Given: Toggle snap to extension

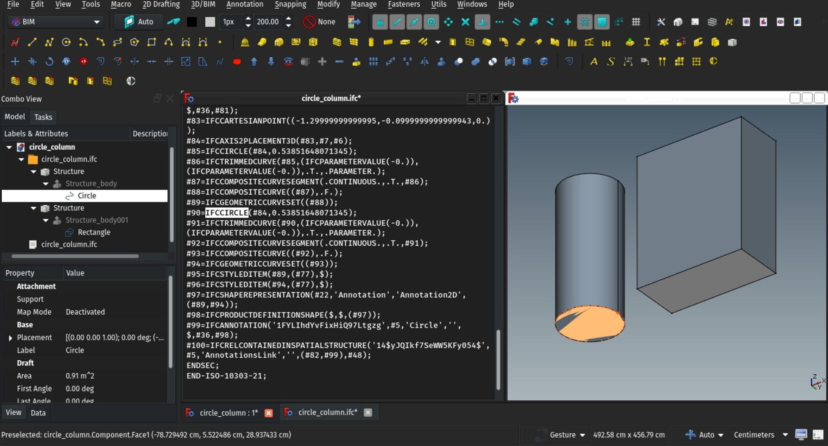Looking at the screenshot, I should point(499,22).
